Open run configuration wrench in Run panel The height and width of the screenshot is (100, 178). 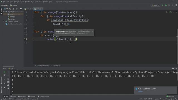click(x=4, y=75)
